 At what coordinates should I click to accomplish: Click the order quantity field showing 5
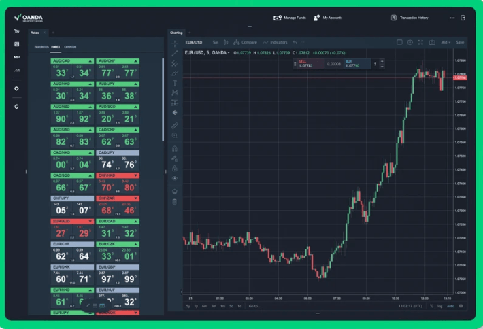[375, 64]
